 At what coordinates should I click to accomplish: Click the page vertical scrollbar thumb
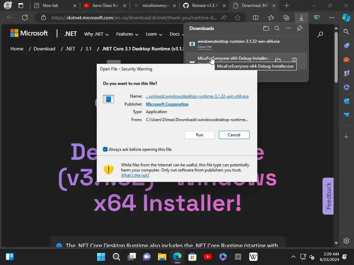(x=336, y=58)
